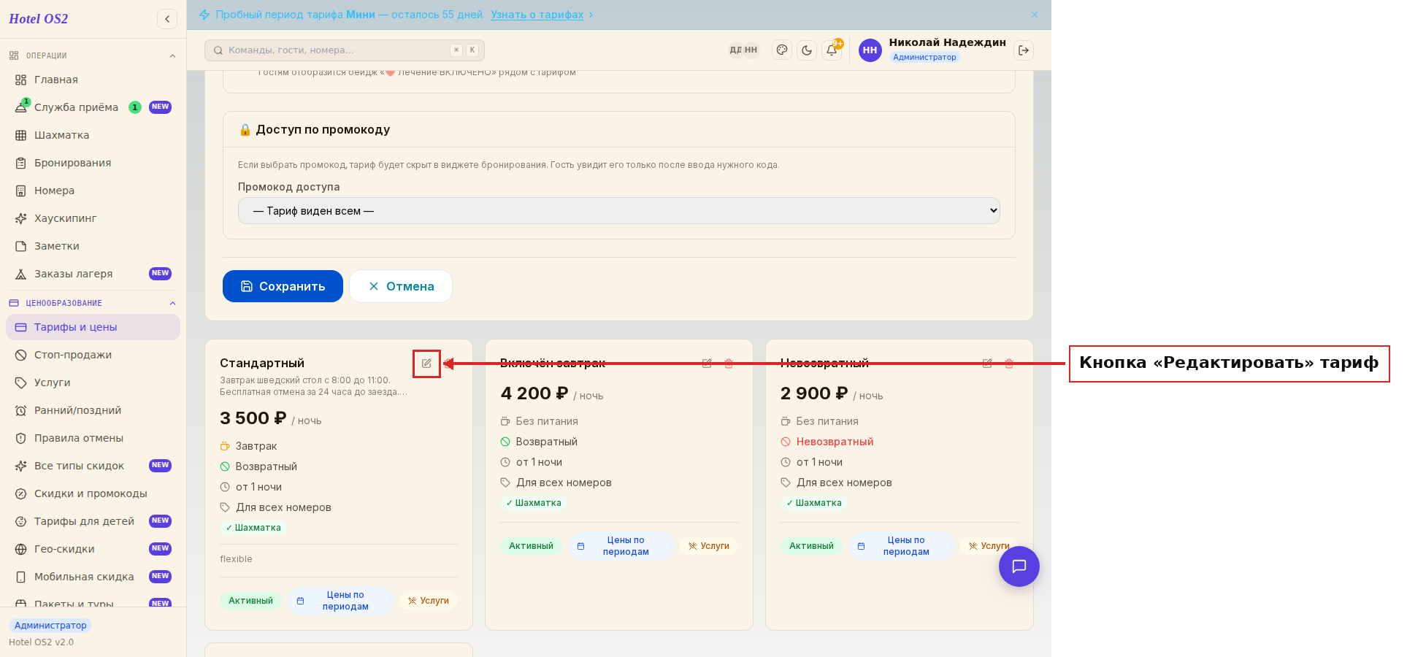Edit the Включён завтрак tariff

(x=707, y=364)
